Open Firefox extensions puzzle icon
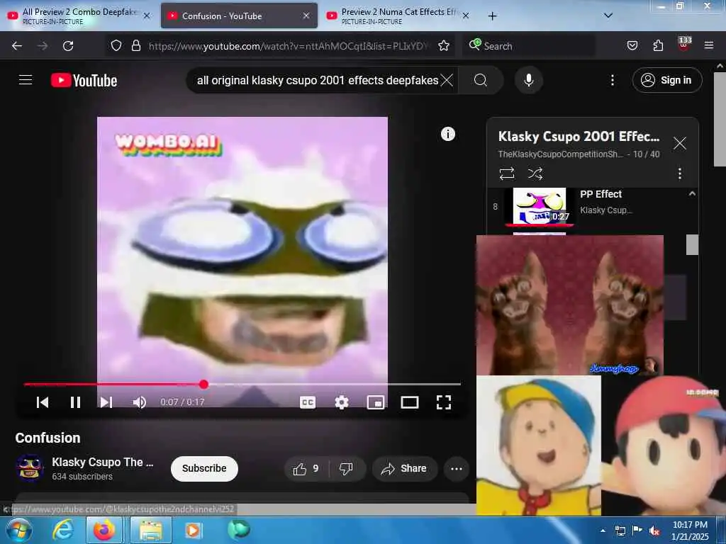This screenshot has height=544, width=726. (658, 45)
